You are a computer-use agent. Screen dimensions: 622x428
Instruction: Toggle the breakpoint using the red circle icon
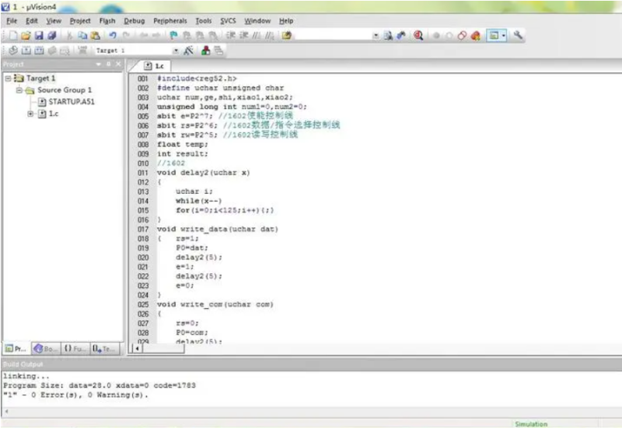(436, 36)
